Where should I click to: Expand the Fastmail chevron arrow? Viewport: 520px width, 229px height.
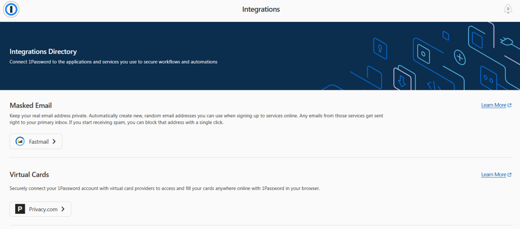pyautogui.click(x=54, y=142)
